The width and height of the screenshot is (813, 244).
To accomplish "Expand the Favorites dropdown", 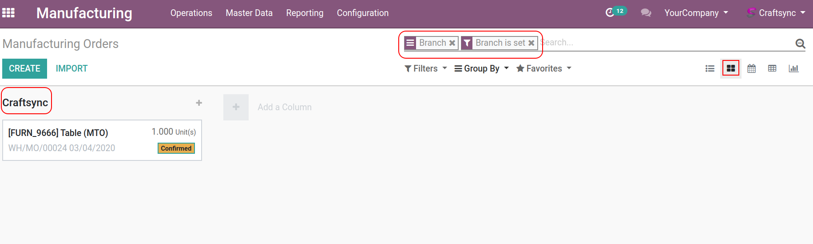I will 543,68.
